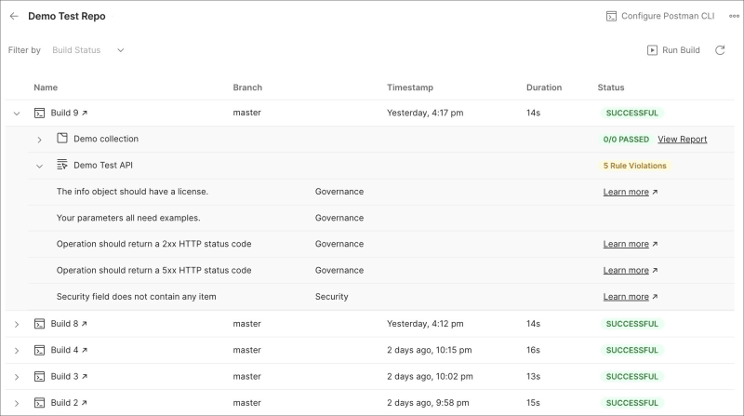Collapse the Build 9 row
Screen dimensions: 744x416
point(17,113)
